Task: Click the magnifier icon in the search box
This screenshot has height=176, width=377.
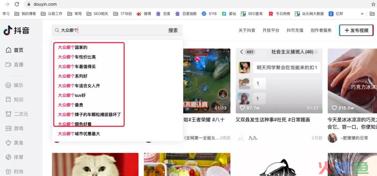Action: tap(57, 30)
